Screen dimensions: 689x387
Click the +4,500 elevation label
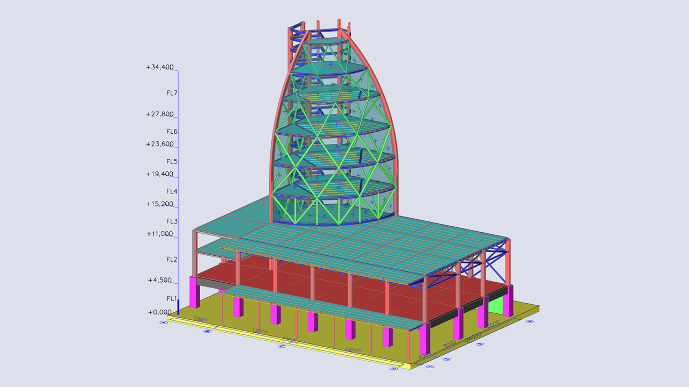coord(160,280)
